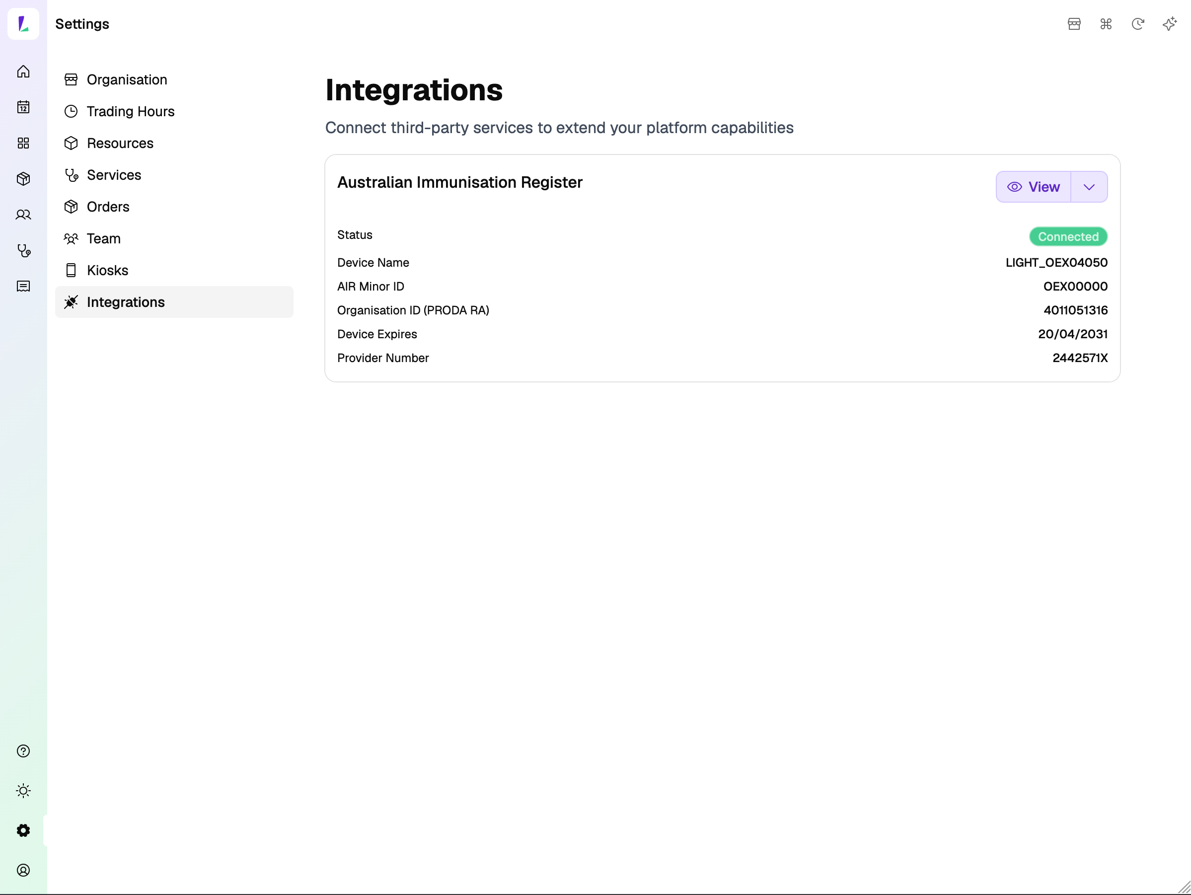Image resolution: width=1191 pixels, height=895 pixels.
Task: Toggle the light/dark theme sun icon
Action: click(x=23, y=791)
